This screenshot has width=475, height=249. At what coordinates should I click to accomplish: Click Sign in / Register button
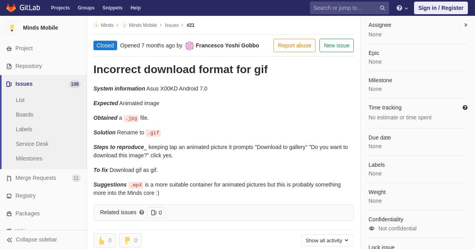tap(441, 8)
